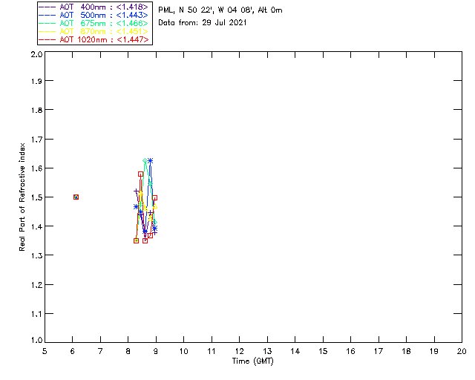Click y-axis tick label '1.7'
This screenshot has width=475, height=380.
tap(36, 140)
